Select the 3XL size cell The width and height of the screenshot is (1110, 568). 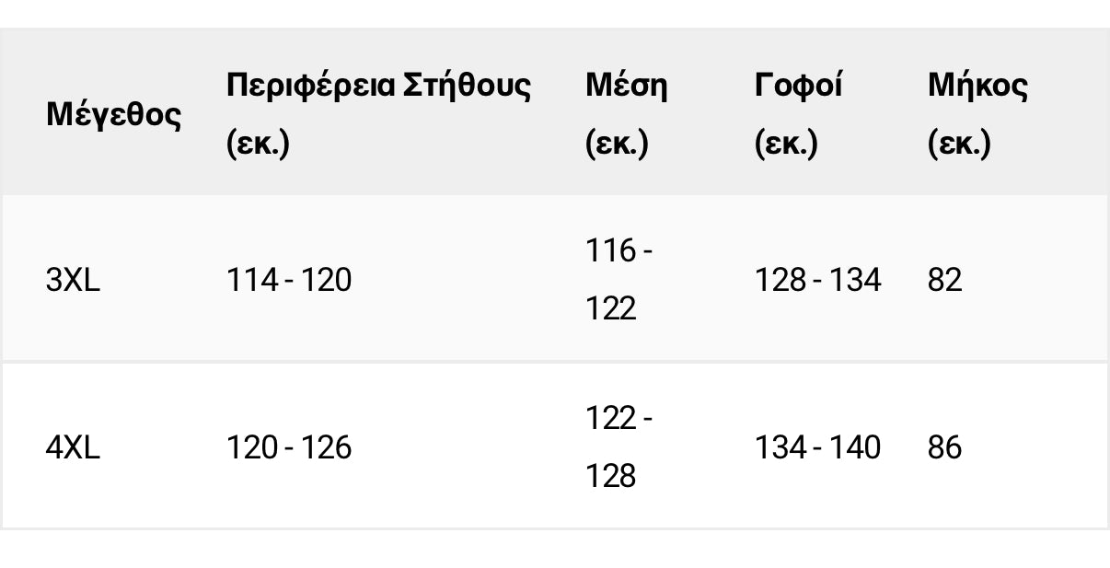[73, 279]
